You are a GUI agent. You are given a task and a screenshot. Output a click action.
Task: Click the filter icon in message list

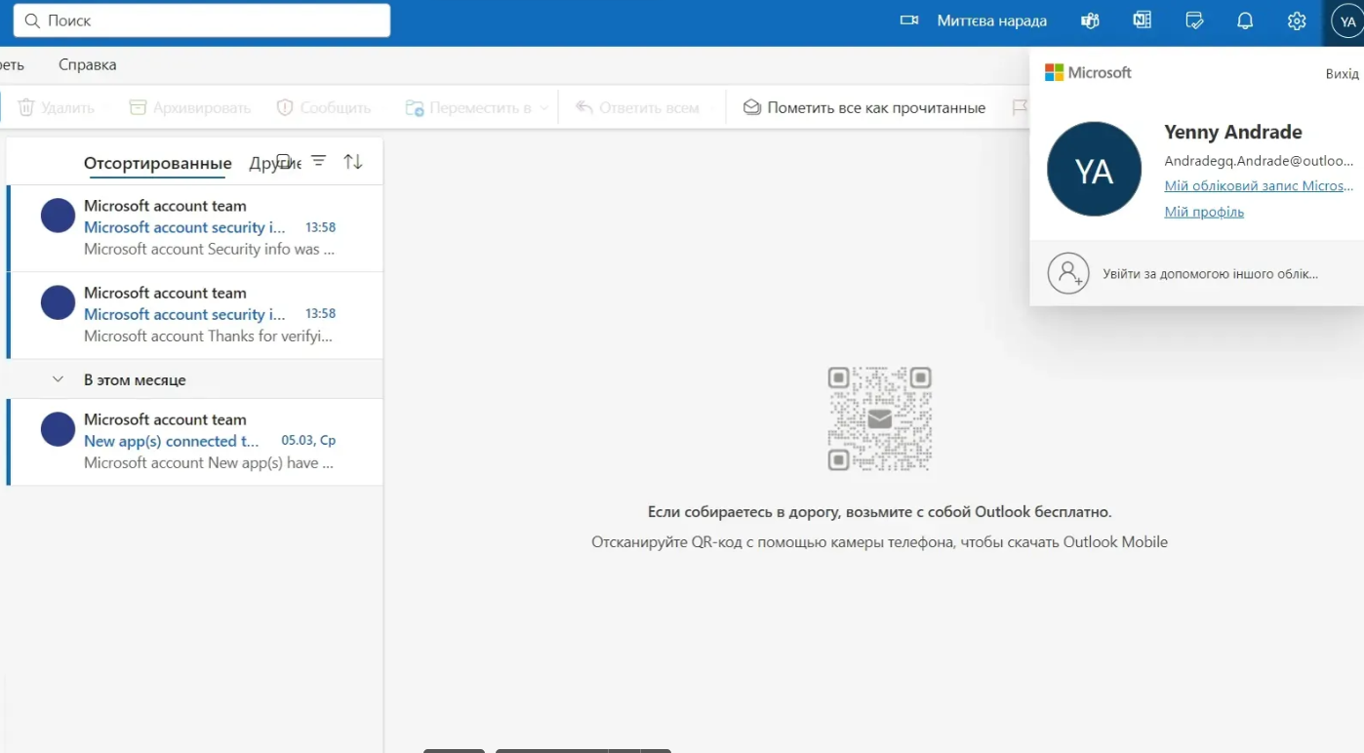point(318,161)
